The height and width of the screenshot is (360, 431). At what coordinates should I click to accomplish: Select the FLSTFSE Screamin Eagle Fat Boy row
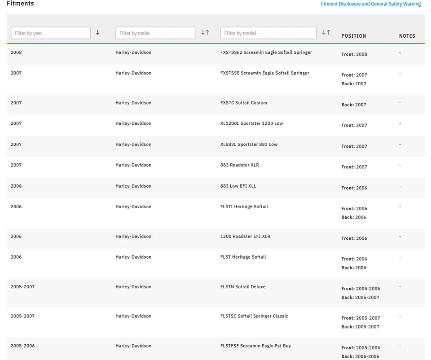[255, 346]
